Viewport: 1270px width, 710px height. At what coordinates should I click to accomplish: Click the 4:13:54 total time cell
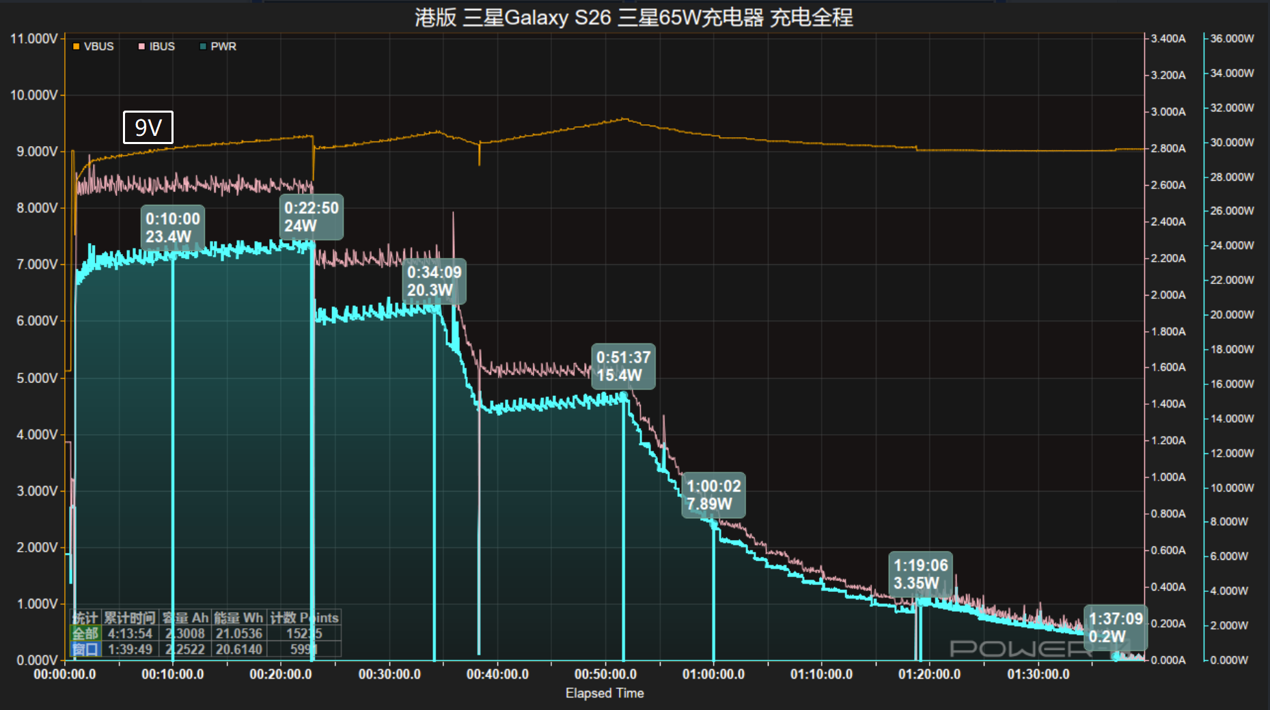(x=130, y=634)
